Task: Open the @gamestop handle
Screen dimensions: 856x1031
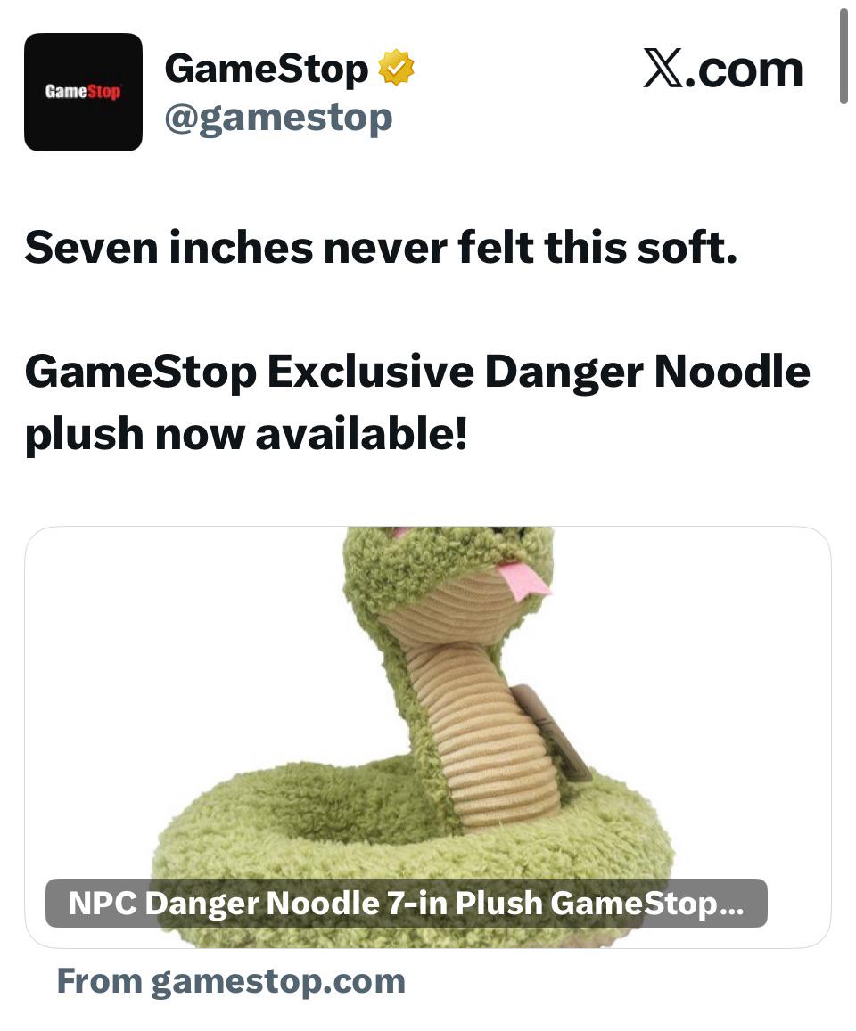Action: point(278,119)
